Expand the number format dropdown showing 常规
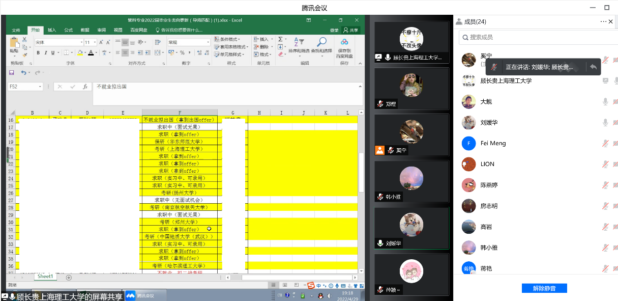The width and height of the screenshot is (618, 301). click(208, 42)
